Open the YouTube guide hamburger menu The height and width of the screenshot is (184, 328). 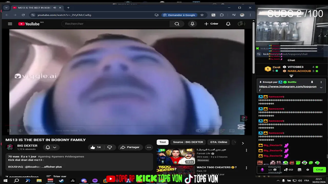[10, 24]
